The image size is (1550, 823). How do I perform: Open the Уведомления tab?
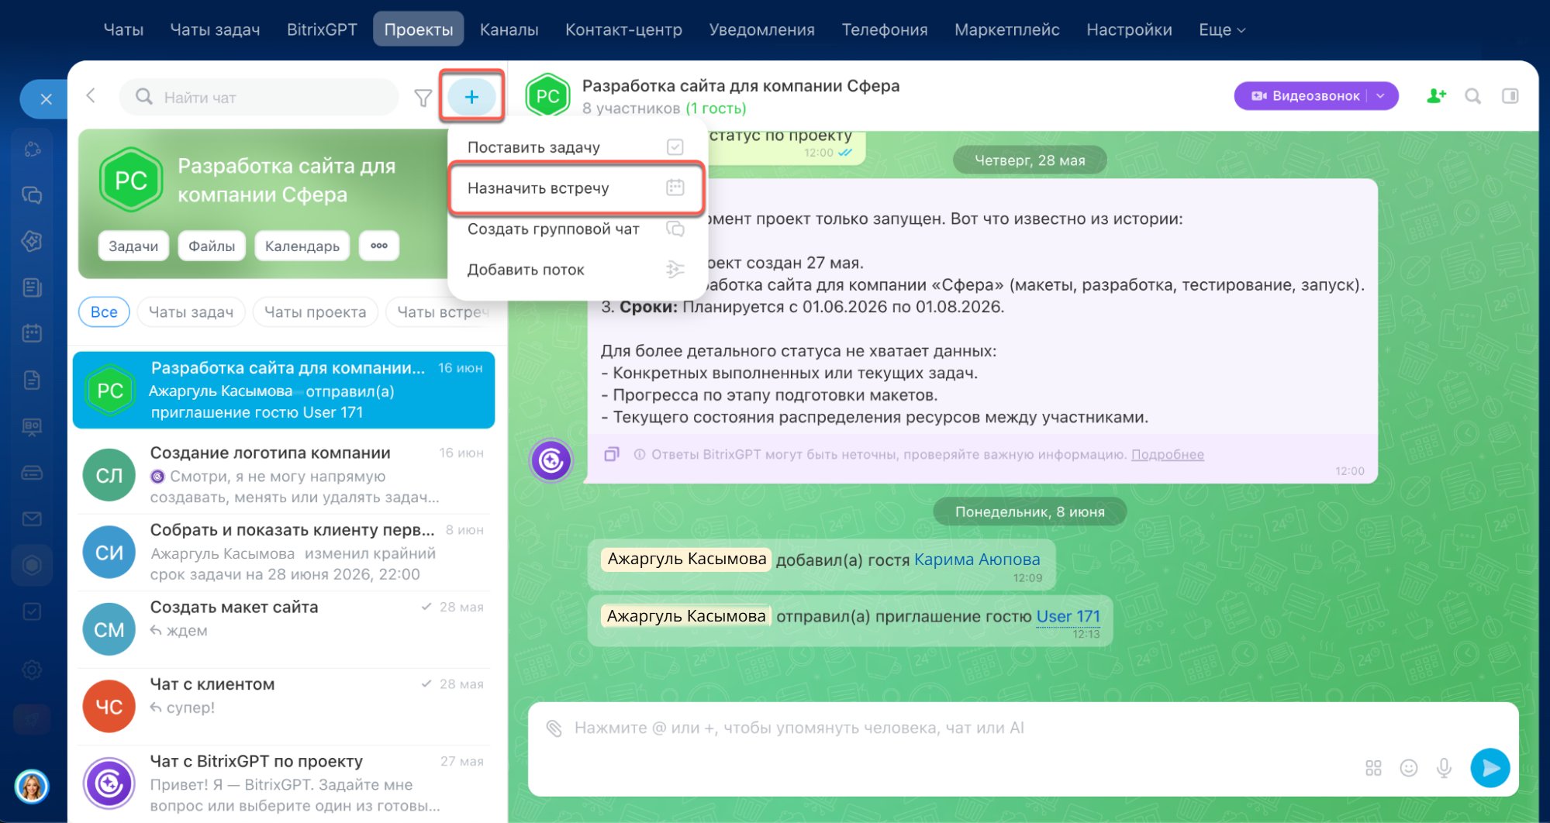(761, 29)
